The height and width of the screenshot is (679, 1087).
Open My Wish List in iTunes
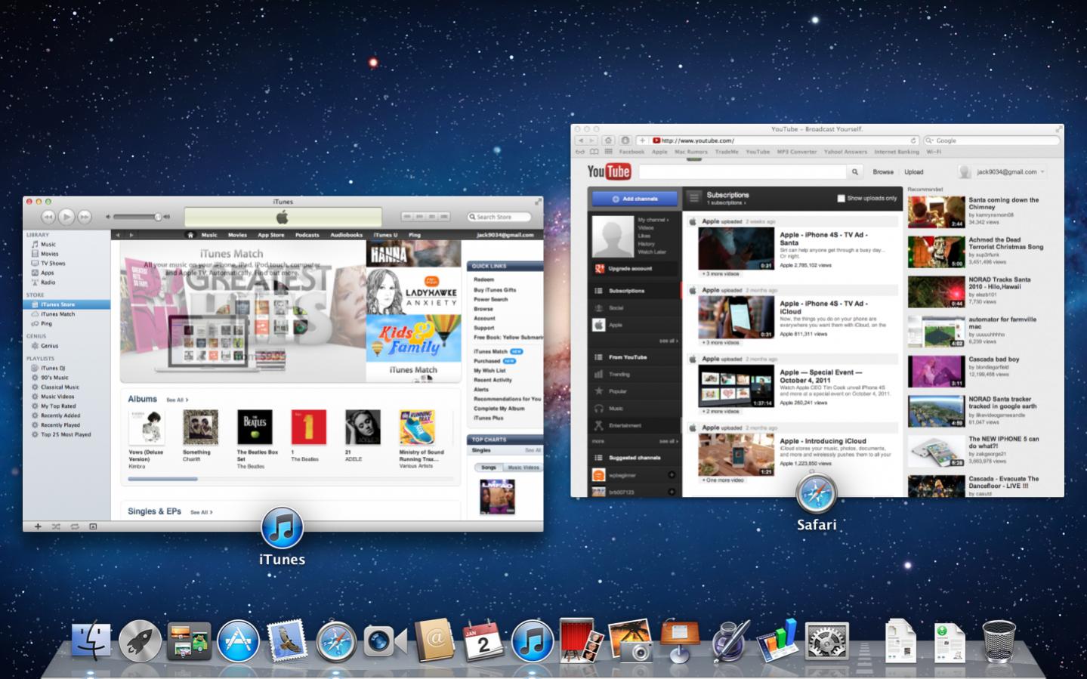(489, 370)
